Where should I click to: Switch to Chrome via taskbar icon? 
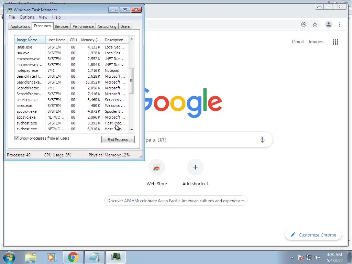pos(73,257)
